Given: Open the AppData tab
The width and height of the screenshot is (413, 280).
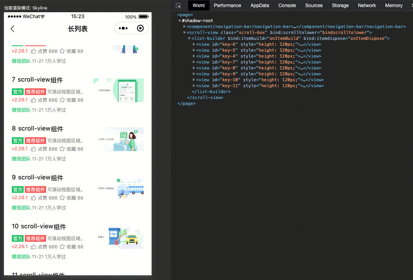Looking at the screenshot, I should pos(260,6).
